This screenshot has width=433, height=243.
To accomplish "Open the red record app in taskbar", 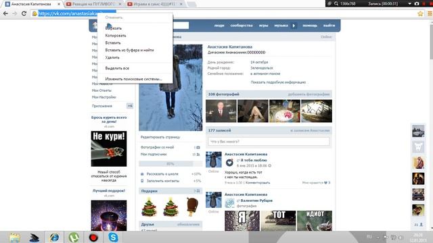I will pyautogui.click(x=93, y=237).
